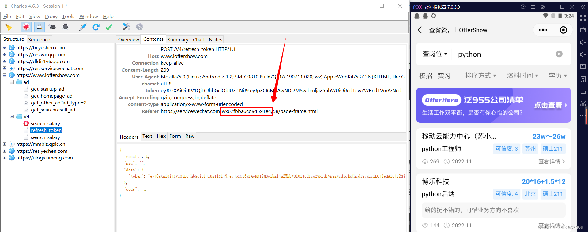Screen dimensions: 588x232
Task: Click the repeat request refresh icon
Action: pyautogui.click(x=96, y=27)
